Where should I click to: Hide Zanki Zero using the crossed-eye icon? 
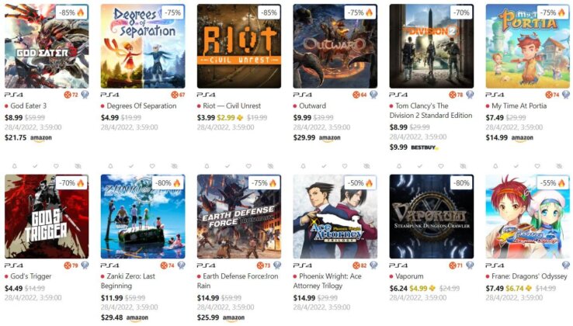coord(174,166)
